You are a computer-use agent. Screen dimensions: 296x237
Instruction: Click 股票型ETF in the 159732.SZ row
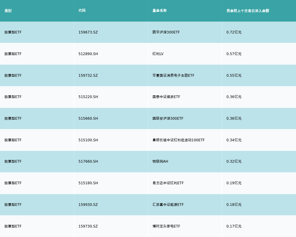(x=13, y=76)
